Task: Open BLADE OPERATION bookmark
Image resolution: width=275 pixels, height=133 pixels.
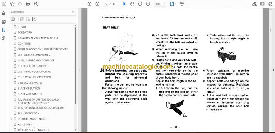Action: tap(29, 88)
